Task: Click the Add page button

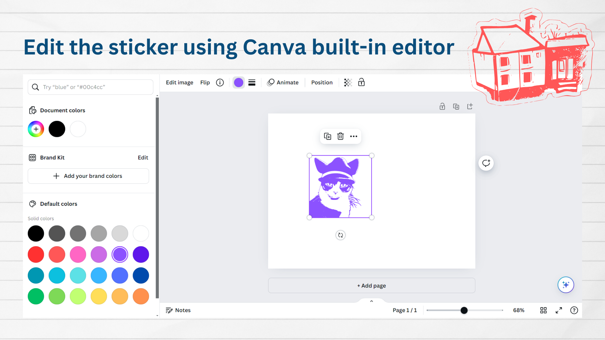Action: (x=372, y=286)
